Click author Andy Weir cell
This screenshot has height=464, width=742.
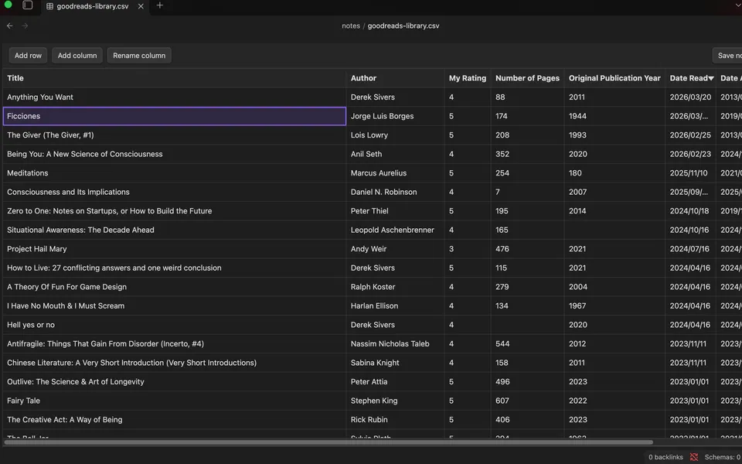click(x=395, y=248)
